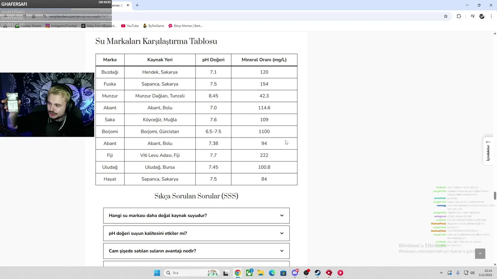Open the YouTube bookmark

point(130,26)
